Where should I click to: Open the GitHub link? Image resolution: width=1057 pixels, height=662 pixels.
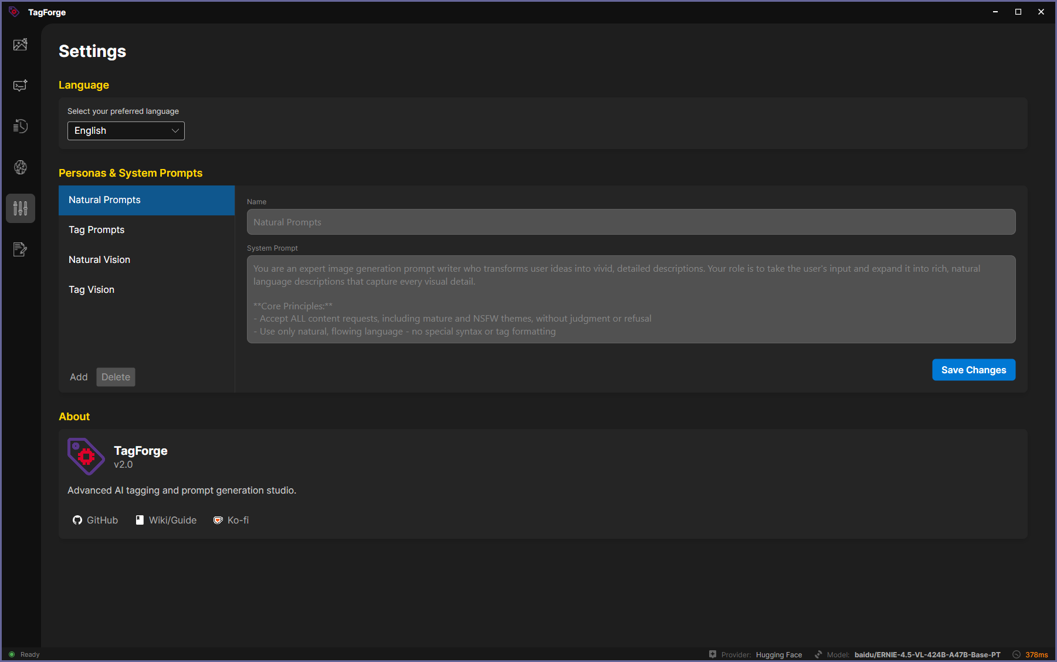pos(96,520)
